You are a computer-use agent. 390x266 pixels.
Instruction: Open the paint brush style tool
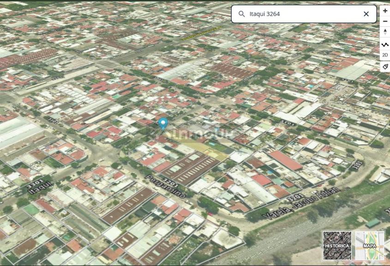[385, 66]
